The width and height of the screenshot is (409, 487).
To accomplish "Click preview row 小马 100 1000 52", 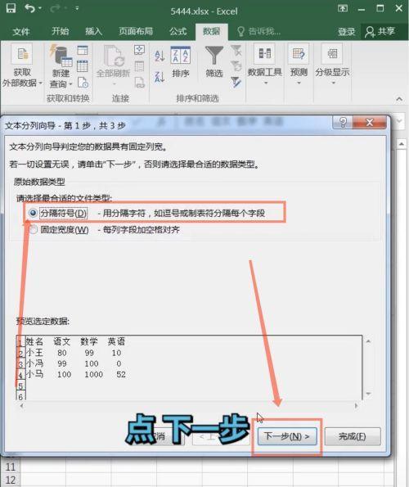I will point(76,374).
